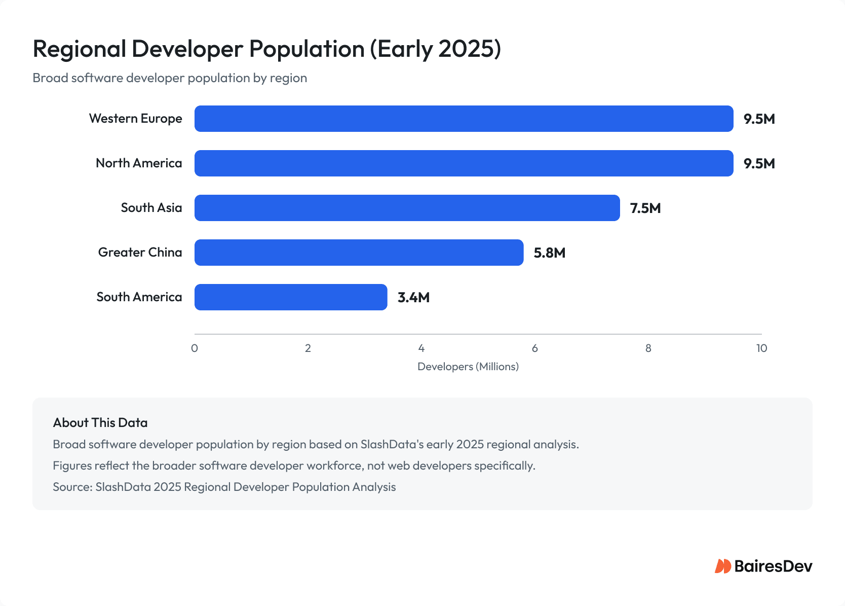Click the North America label
This screenshot has width=845, height=606.
(139, 163)
